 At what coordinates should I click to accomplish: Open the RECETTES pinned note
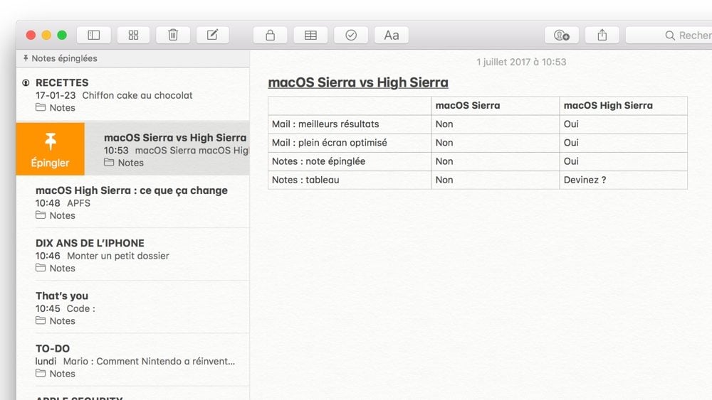[x=132, y=94]
